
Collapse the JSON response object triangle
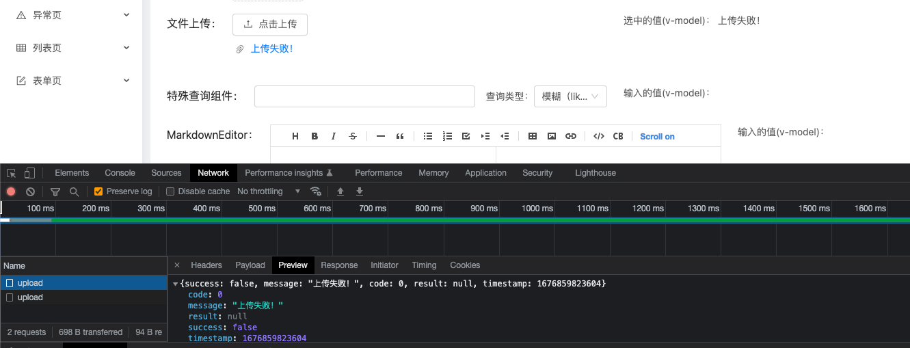tap(176, 284)
